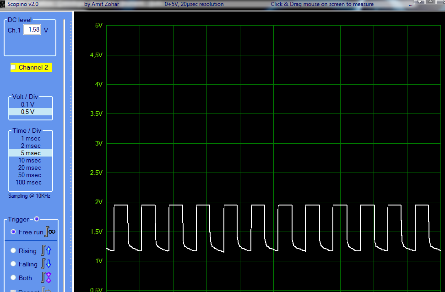Click the Ch.1 DC level input field
445x292 pixels.
point(32,30)
